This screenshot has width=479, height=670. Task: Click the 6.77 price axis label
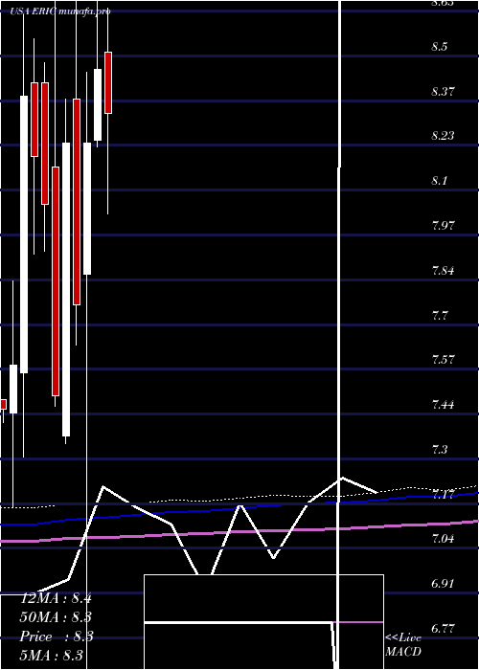pyautogui.click(x=443, y=629)
